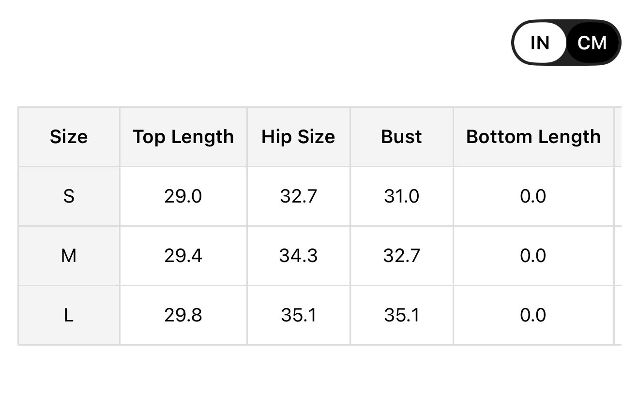Click the Bust column header
This screenshot has width=638, height=393.
click(401, 137)
